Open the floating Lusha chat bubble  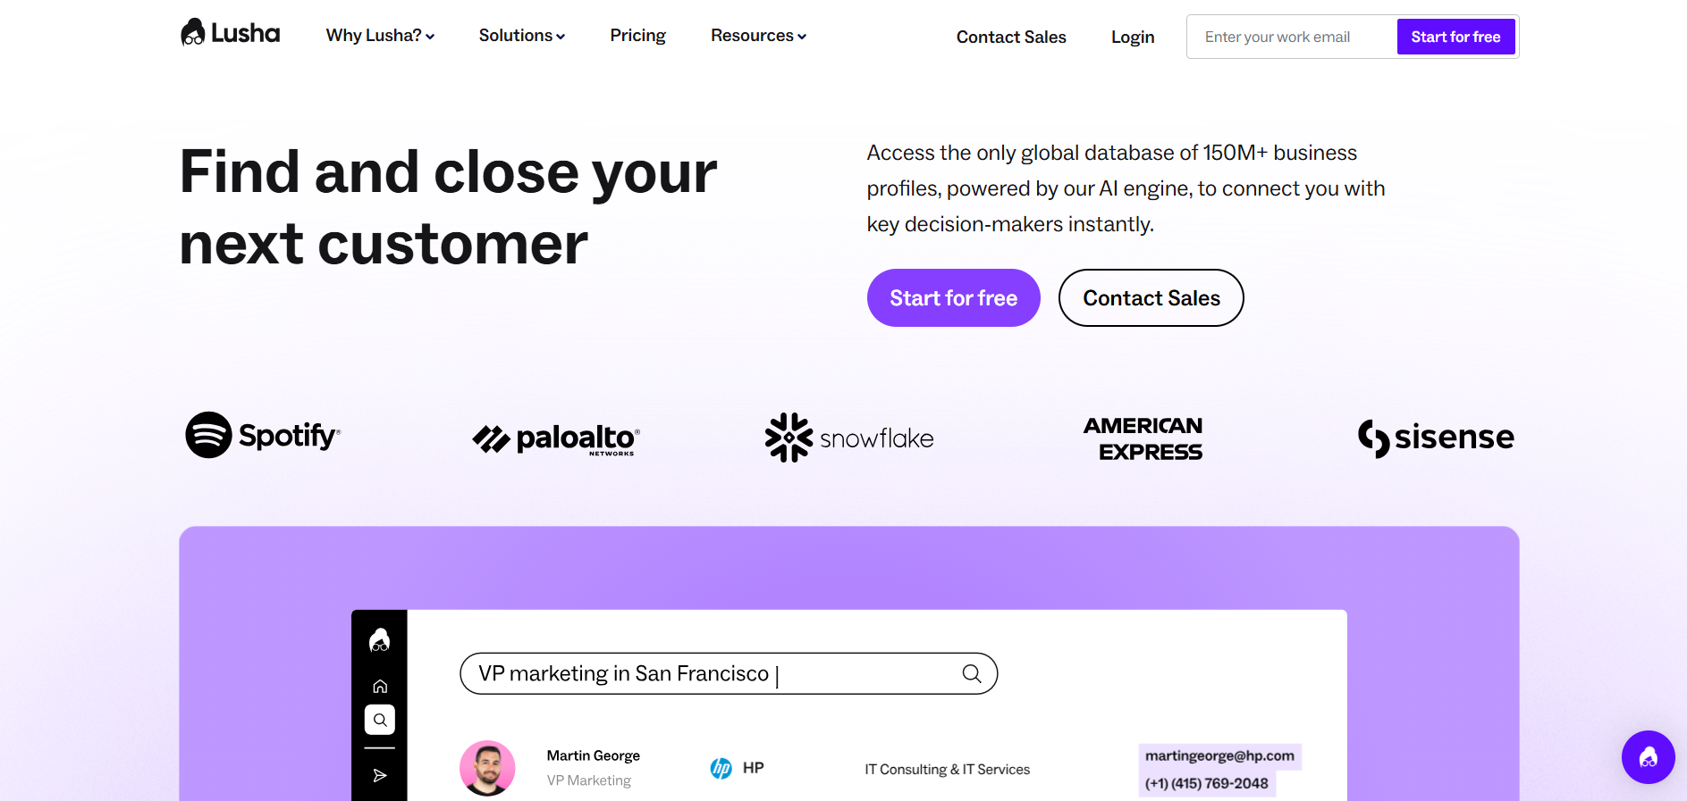[1648, 757]
